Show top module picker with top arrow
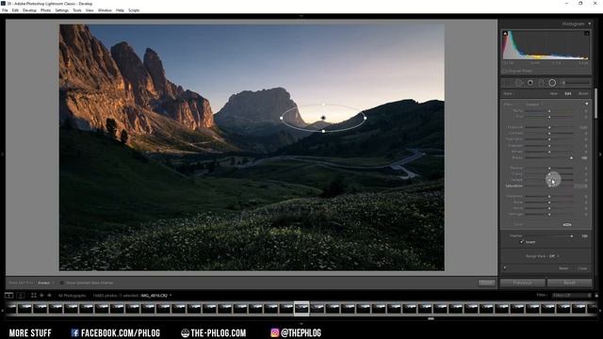 click(301, 16)
